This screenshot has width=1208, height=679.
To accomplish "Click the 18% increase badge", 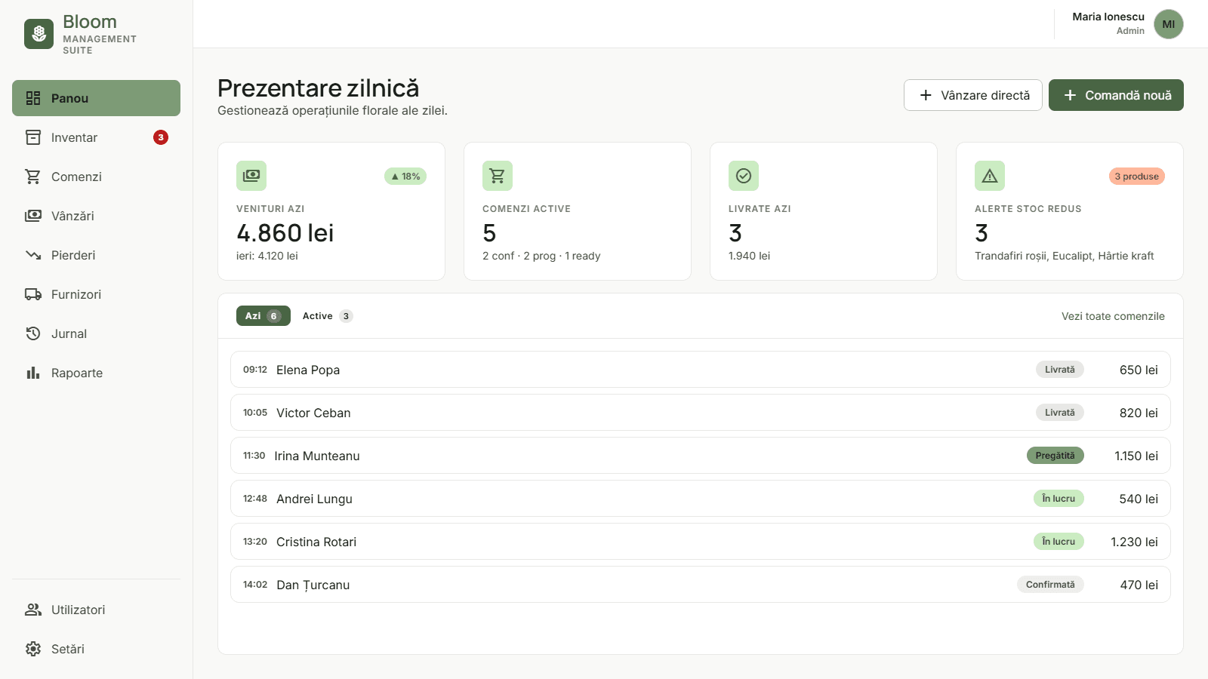I will pos(405,177).
